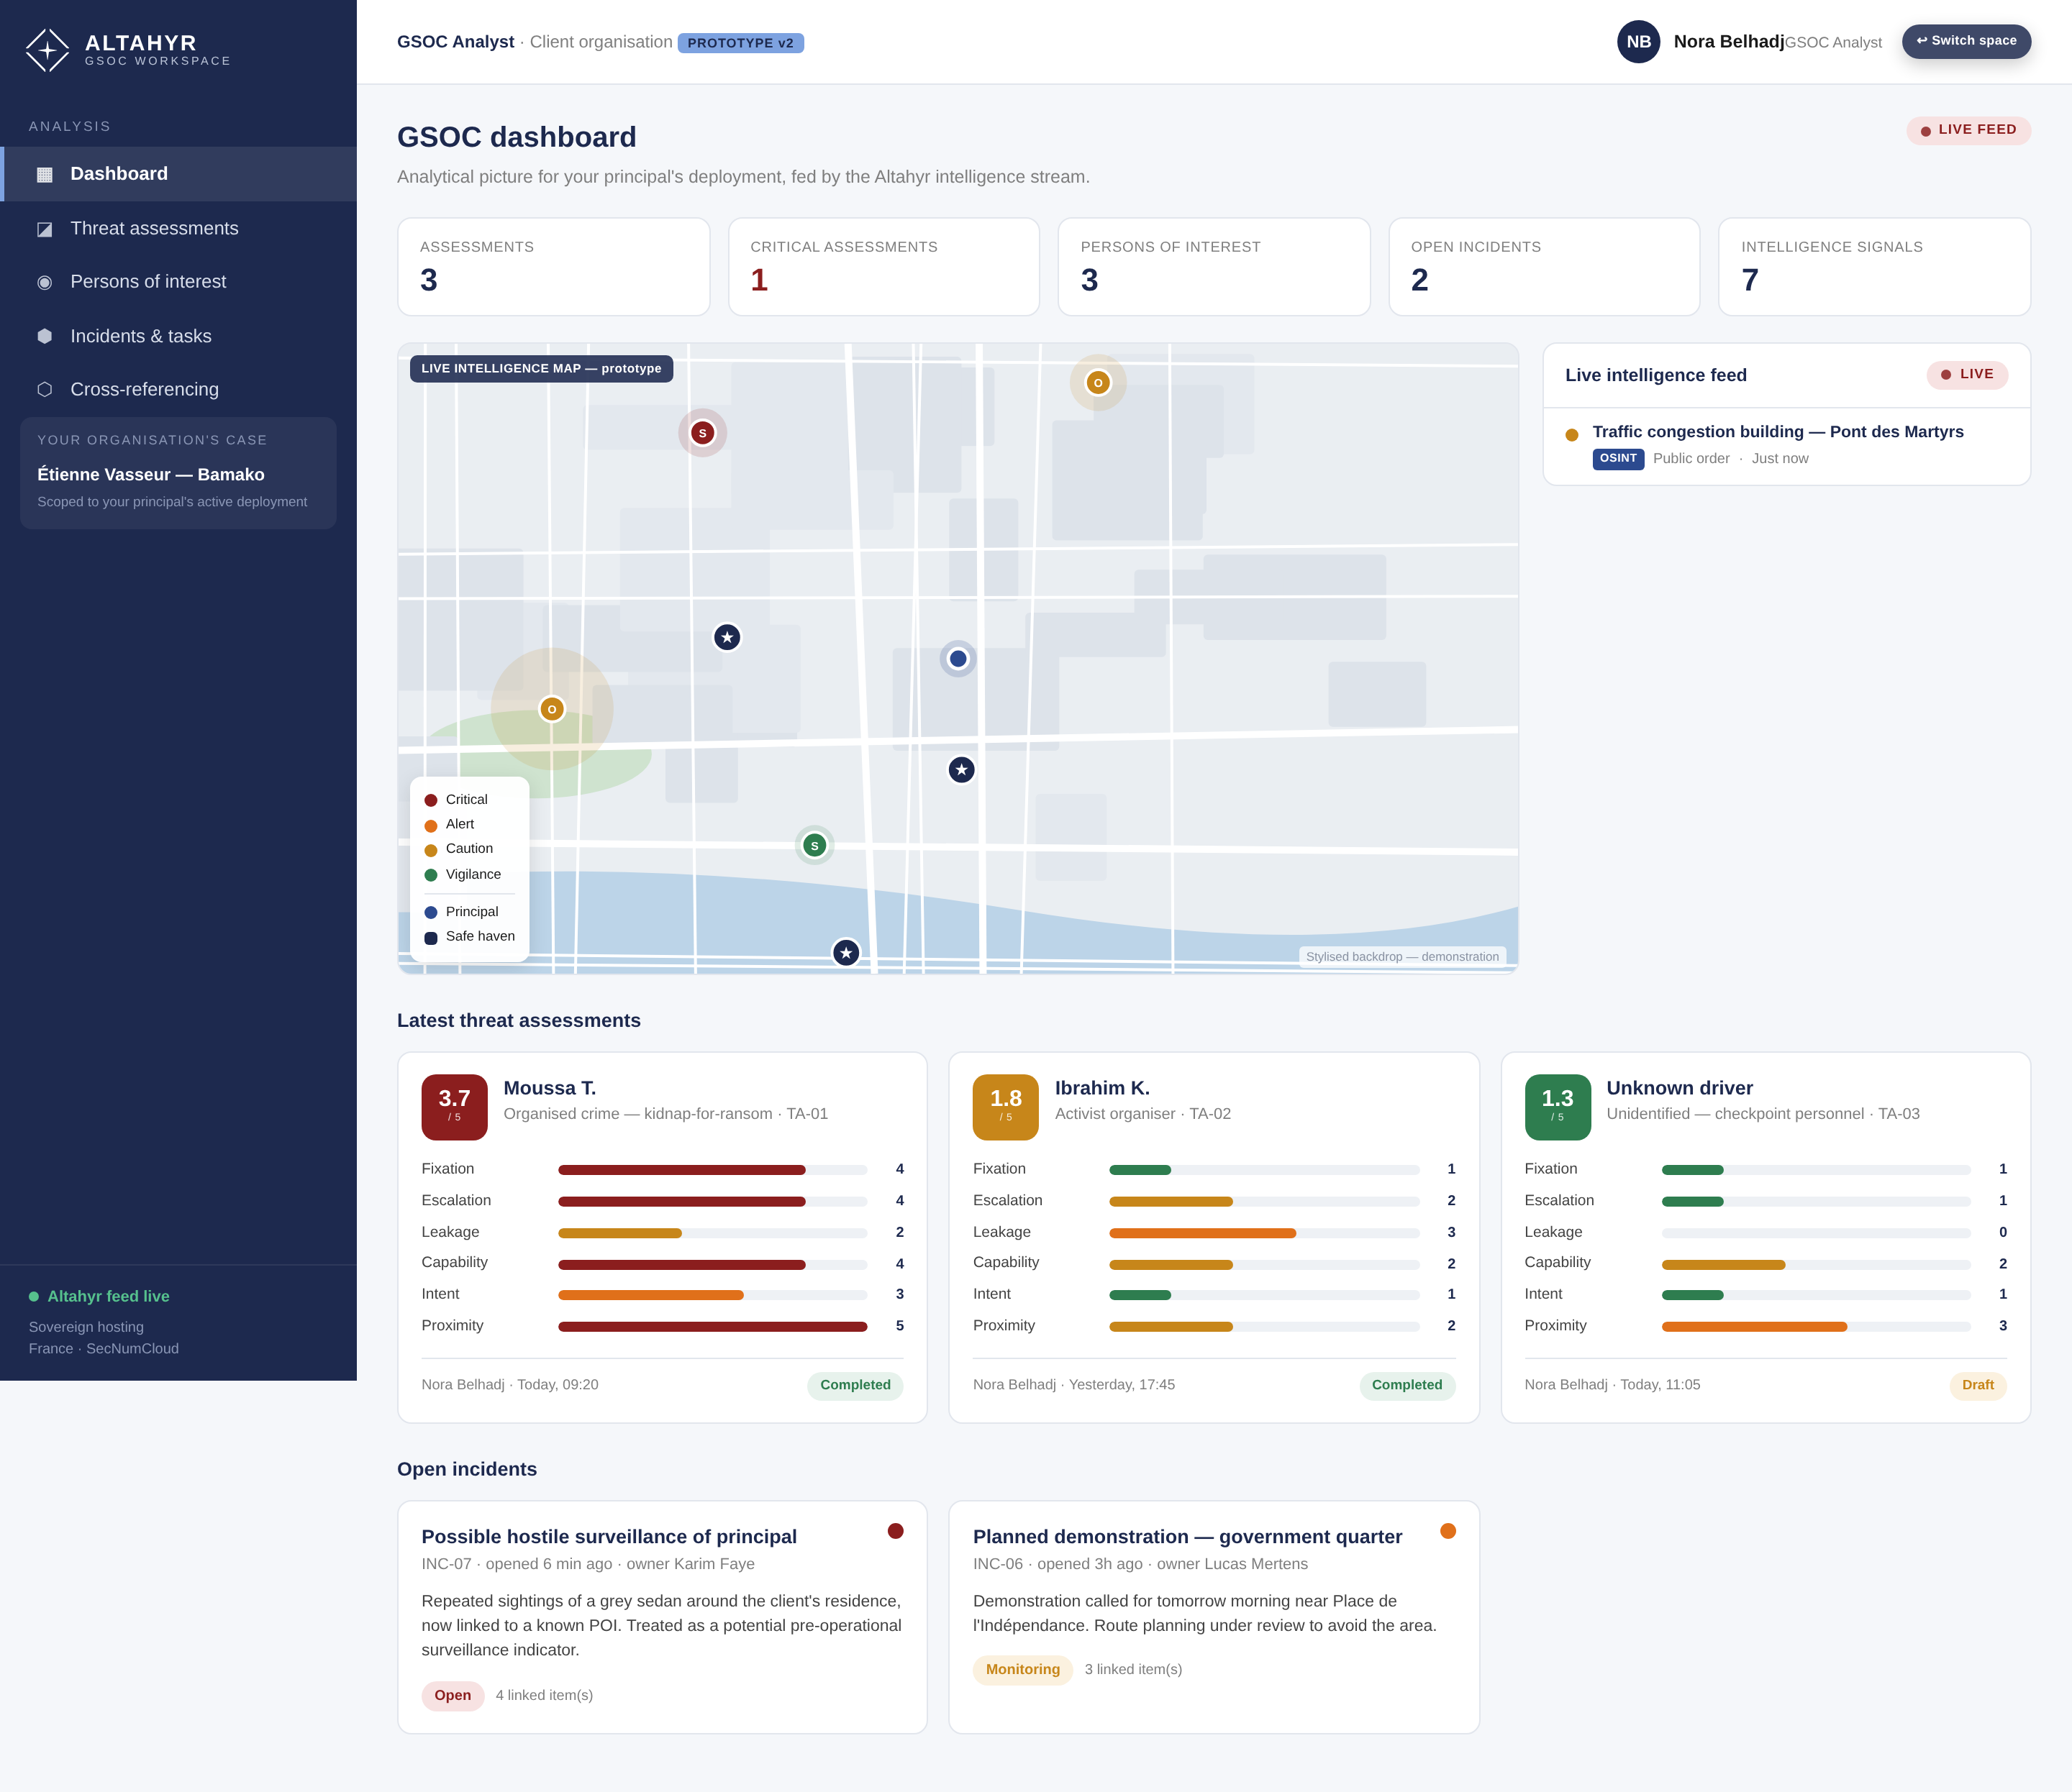The image size is (2072, 1792).
Task: Open the Traffic congestion building feed item
Action: (1787, 445)
